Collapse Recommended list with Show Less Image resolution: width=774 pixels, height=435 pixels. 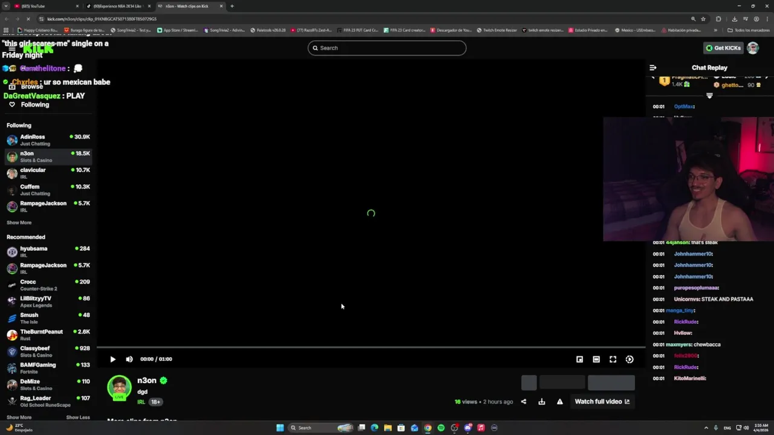tap(78, 417)
